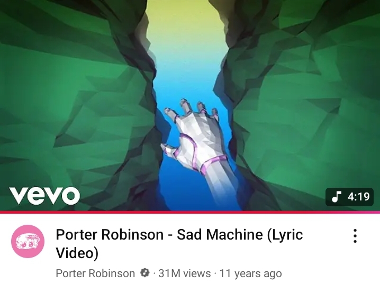Click the vevo logo watermark
380x293 pixels.
tap(44, 195)
